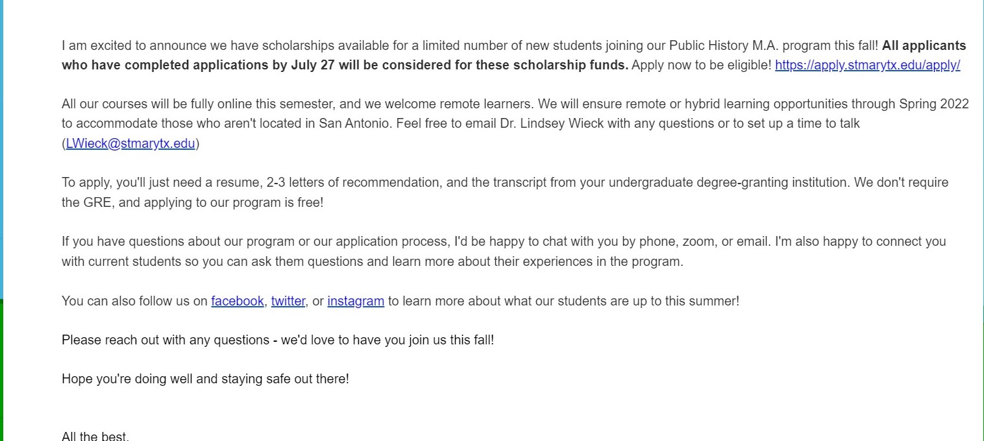Click the "Hope you're doing well" line
Image resolution: width=984 pixels, height=441 pixels.
pyautogui.click(x=205, y=379)
